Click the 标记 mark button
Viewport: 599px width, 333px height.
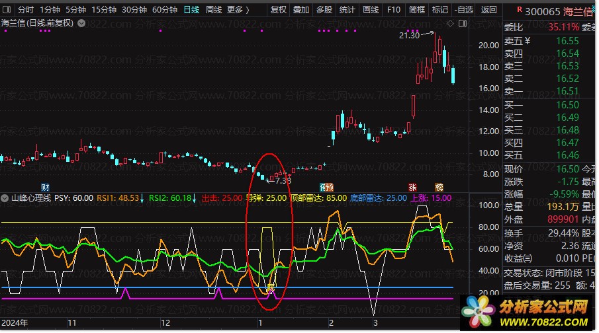(440, 9)
